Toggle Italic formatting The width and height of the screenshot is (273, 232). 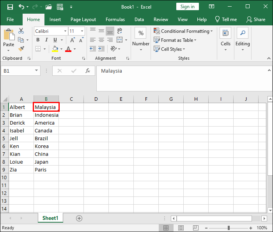tap(46, 40)
